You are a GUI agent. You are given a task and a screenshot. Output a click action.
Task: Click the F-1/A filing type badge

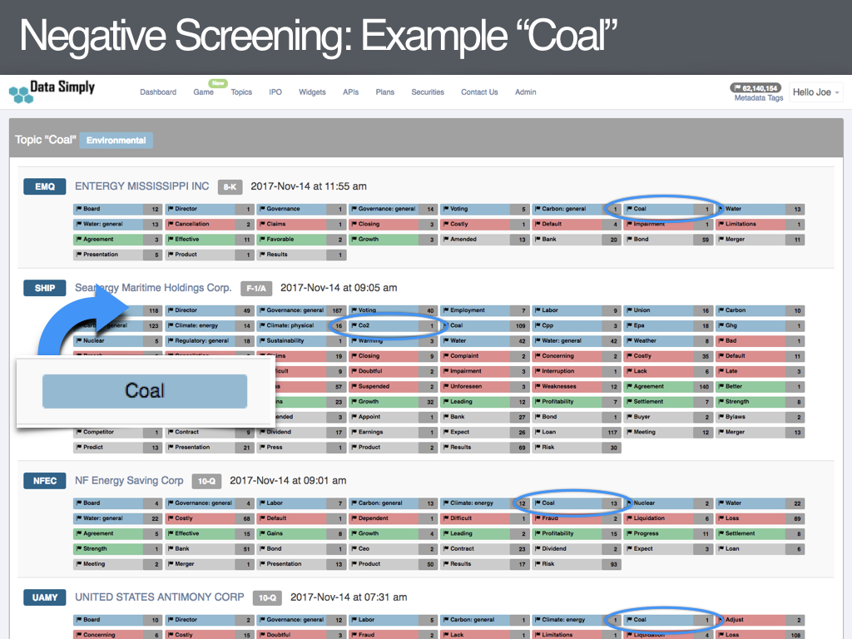click(x=256, y=289)
